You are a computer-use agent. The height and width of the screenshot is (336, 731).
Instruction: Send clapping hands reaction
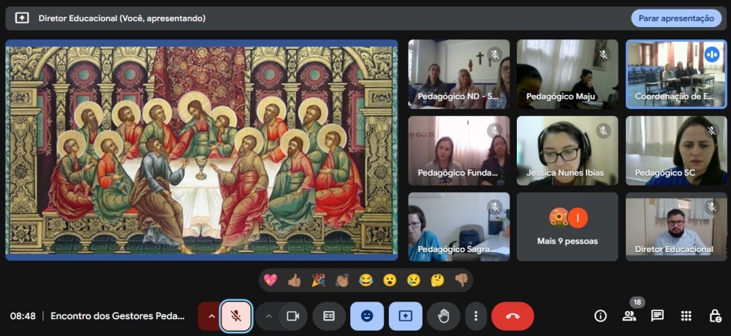(x=342, y=280)
